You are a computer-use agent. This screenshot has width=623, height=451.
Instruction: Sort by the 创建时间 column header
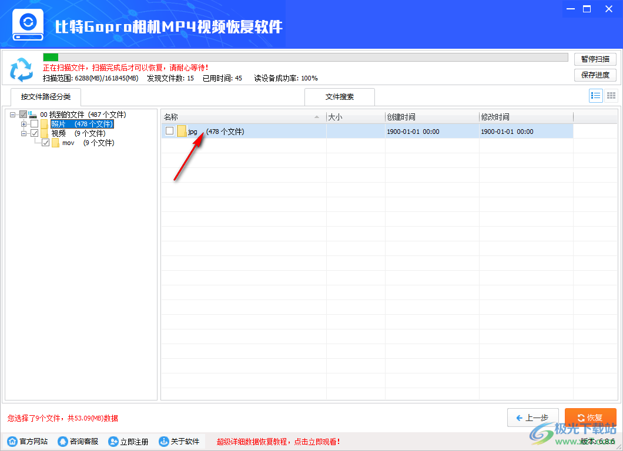pos(433,117)
